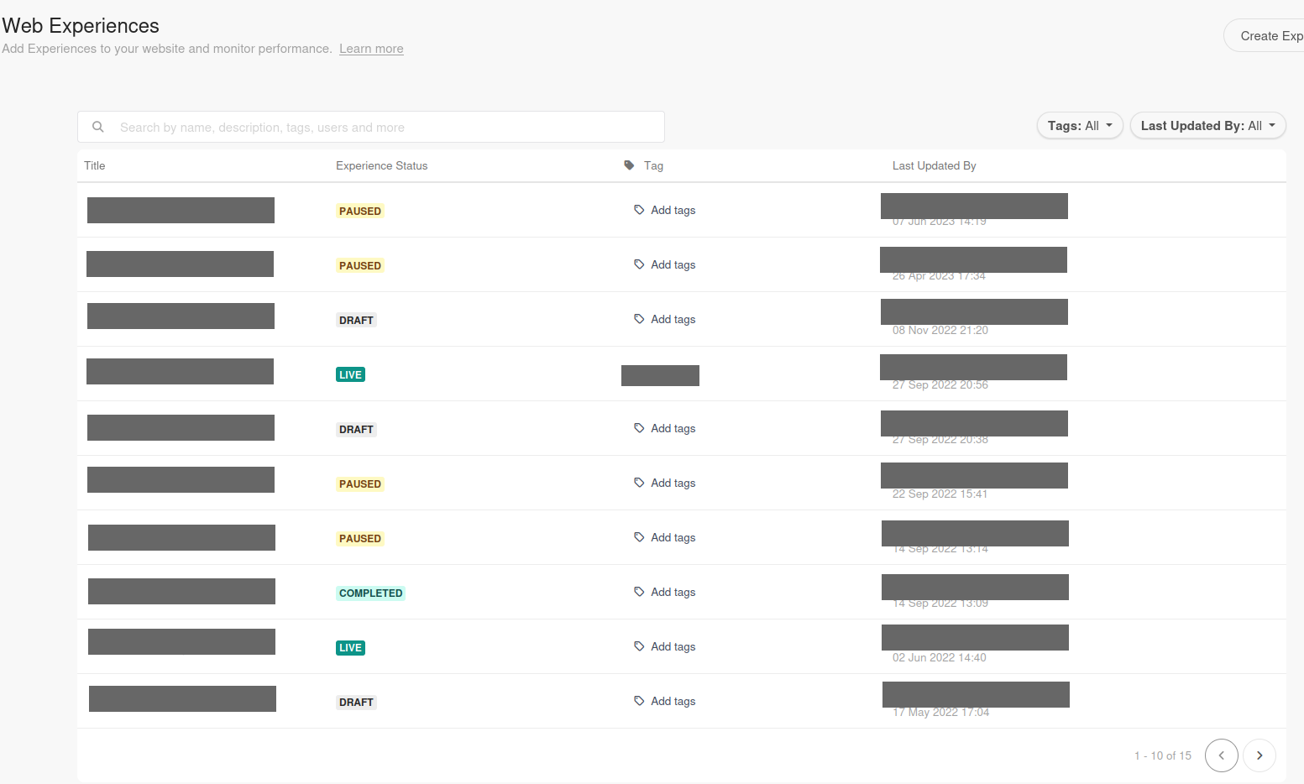
Task: Click LIVE badge on the 27 Sep 2022 20:56 row
Action: [x=350, y=374]
